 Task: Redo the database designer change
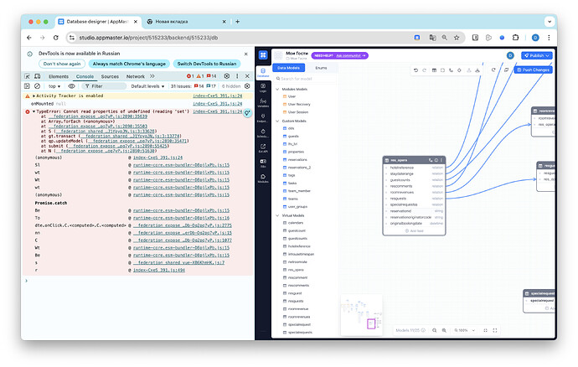point(424,70)
